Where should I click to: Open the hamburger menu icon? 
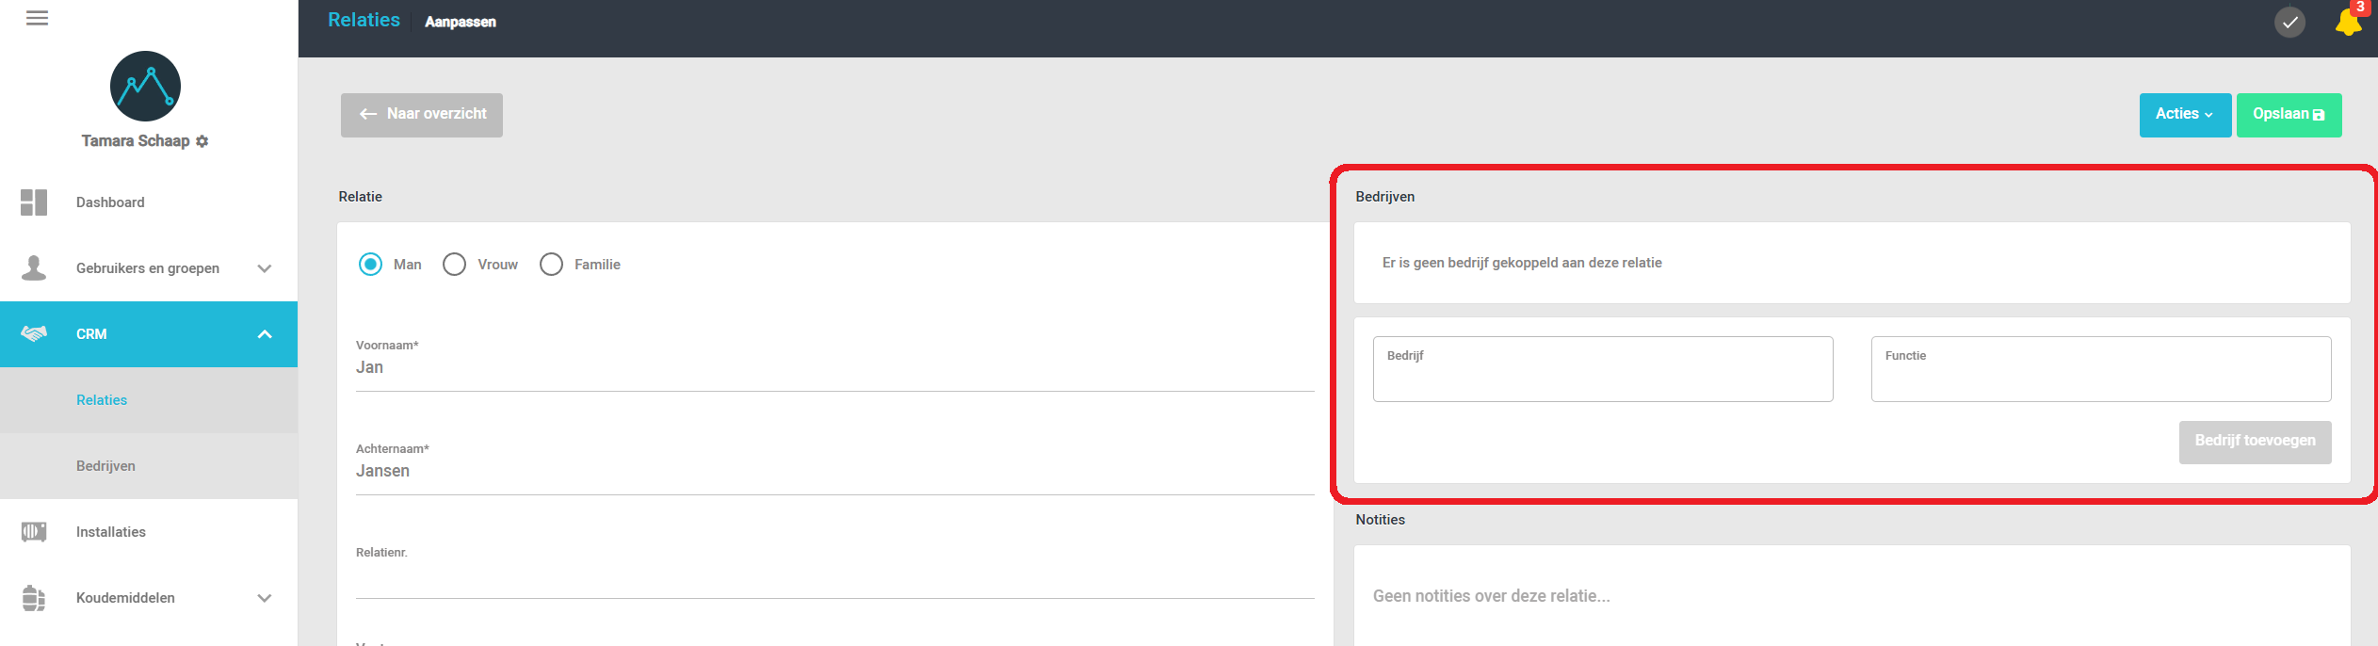pyautogui.click(x=37, y=18)
